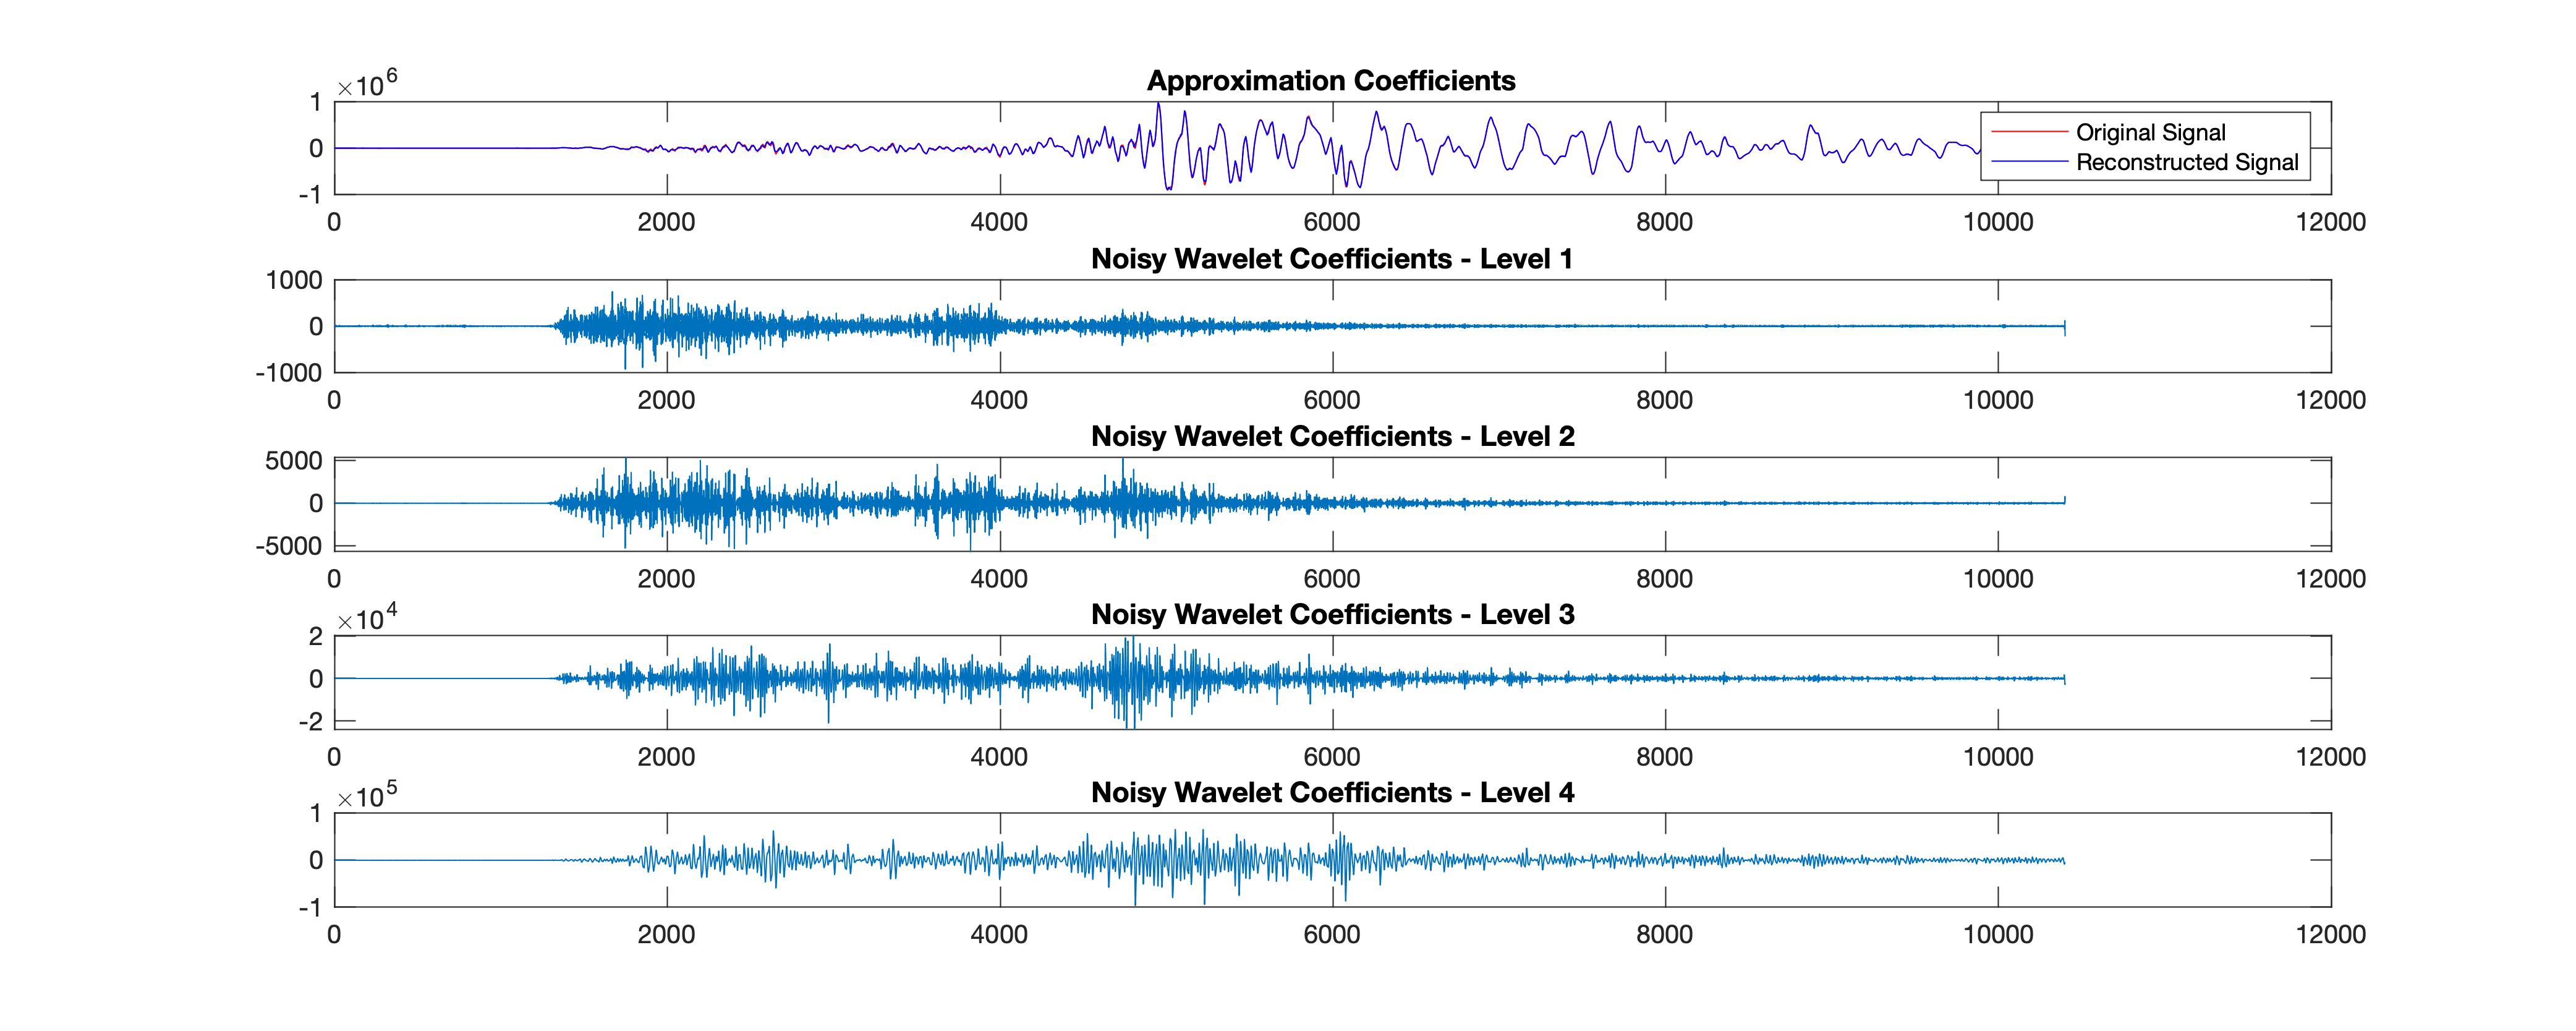Select the Approximation Coefficients title

click(x=1330, y=81)
